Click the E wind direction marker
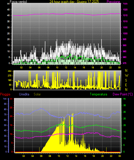This screenshot has height=160, width=134. pyautogui.click(x=126, y=85)
